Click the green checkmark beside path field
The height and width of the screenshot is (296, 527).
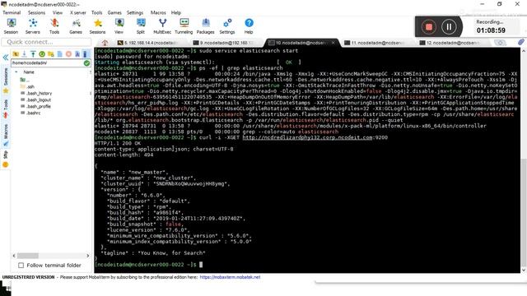86,62
